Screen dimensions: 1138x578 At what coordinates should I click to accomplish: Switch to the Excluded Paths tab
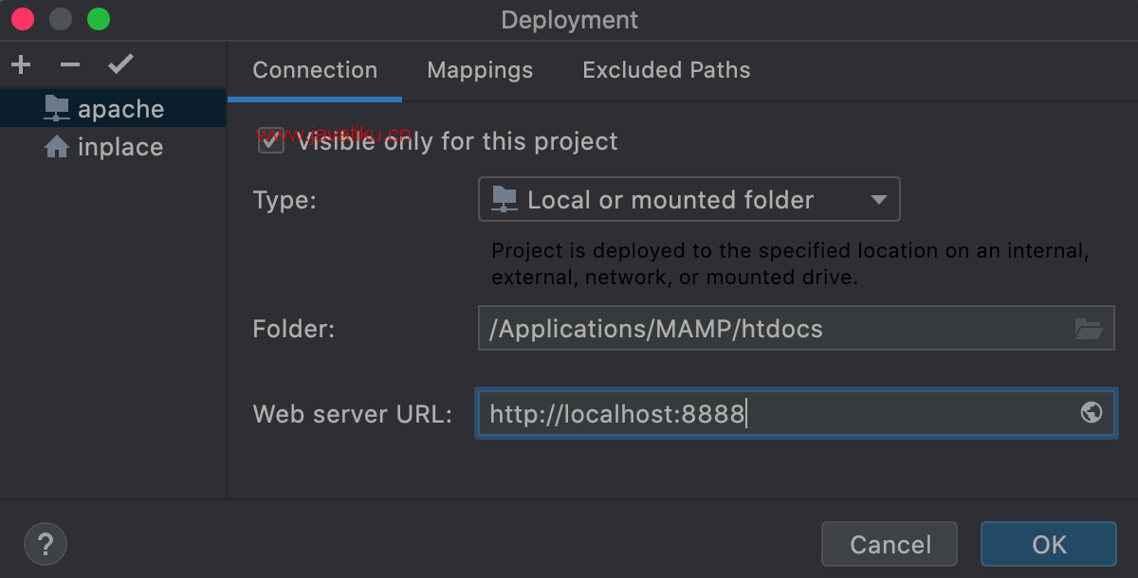click(667, 70)
